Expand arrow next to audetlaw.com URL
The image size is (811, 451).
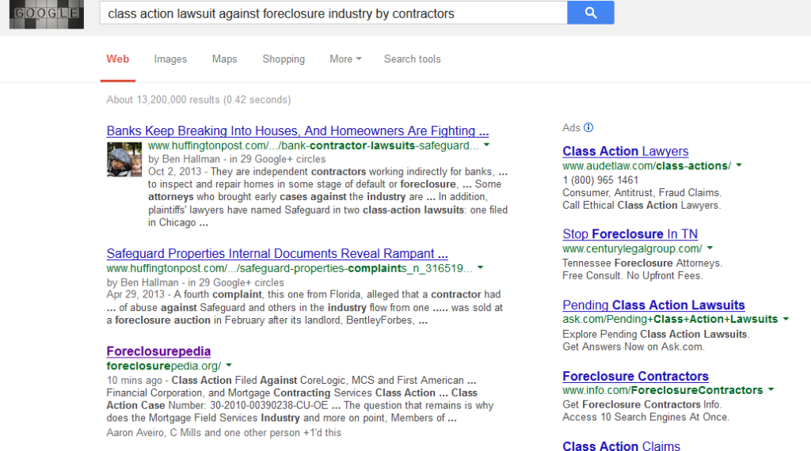739,165
